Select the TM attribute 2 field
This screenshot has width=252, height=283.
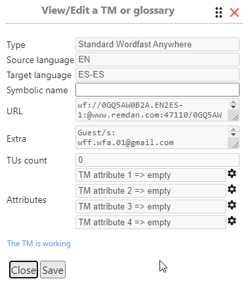pos(151,190)
